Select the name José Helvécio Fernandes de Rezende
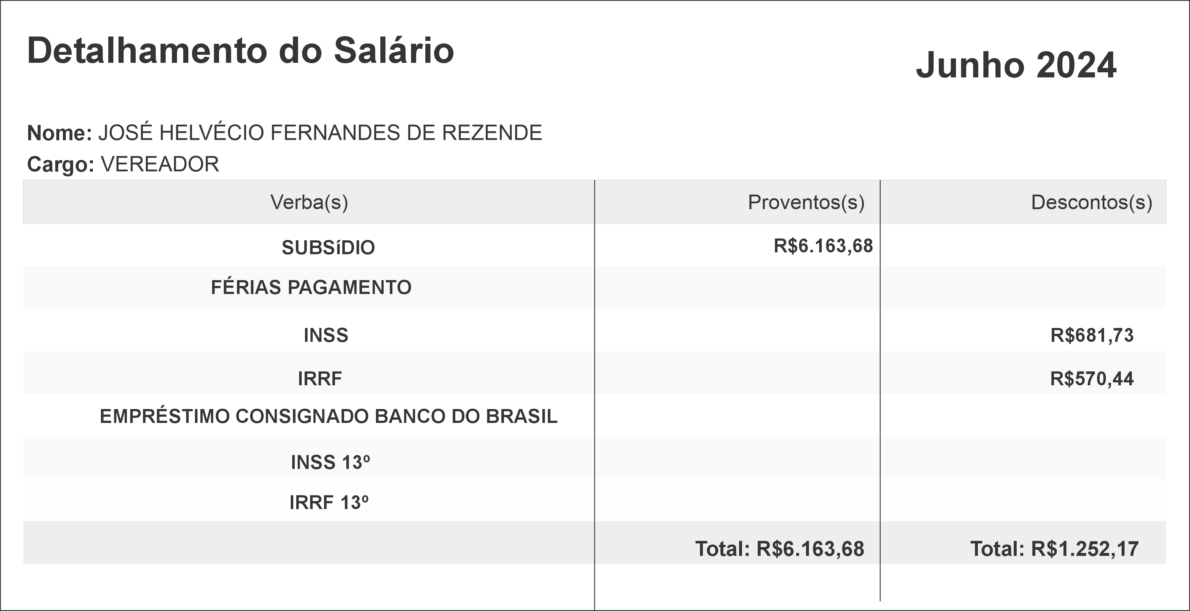 320,133
